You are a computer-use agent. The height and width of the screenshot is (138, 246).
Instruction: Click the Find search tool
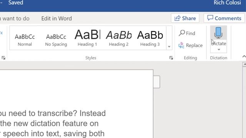(187, 33)
